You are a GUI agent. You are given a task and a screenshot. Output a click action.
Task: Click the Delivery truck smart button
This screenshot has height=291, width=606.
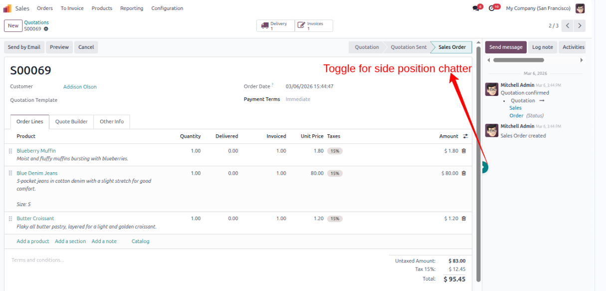point(275,26)
